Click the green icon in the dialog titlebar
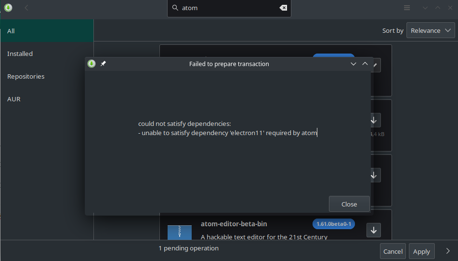The image size is (458, 261). [x=92, y=64]
